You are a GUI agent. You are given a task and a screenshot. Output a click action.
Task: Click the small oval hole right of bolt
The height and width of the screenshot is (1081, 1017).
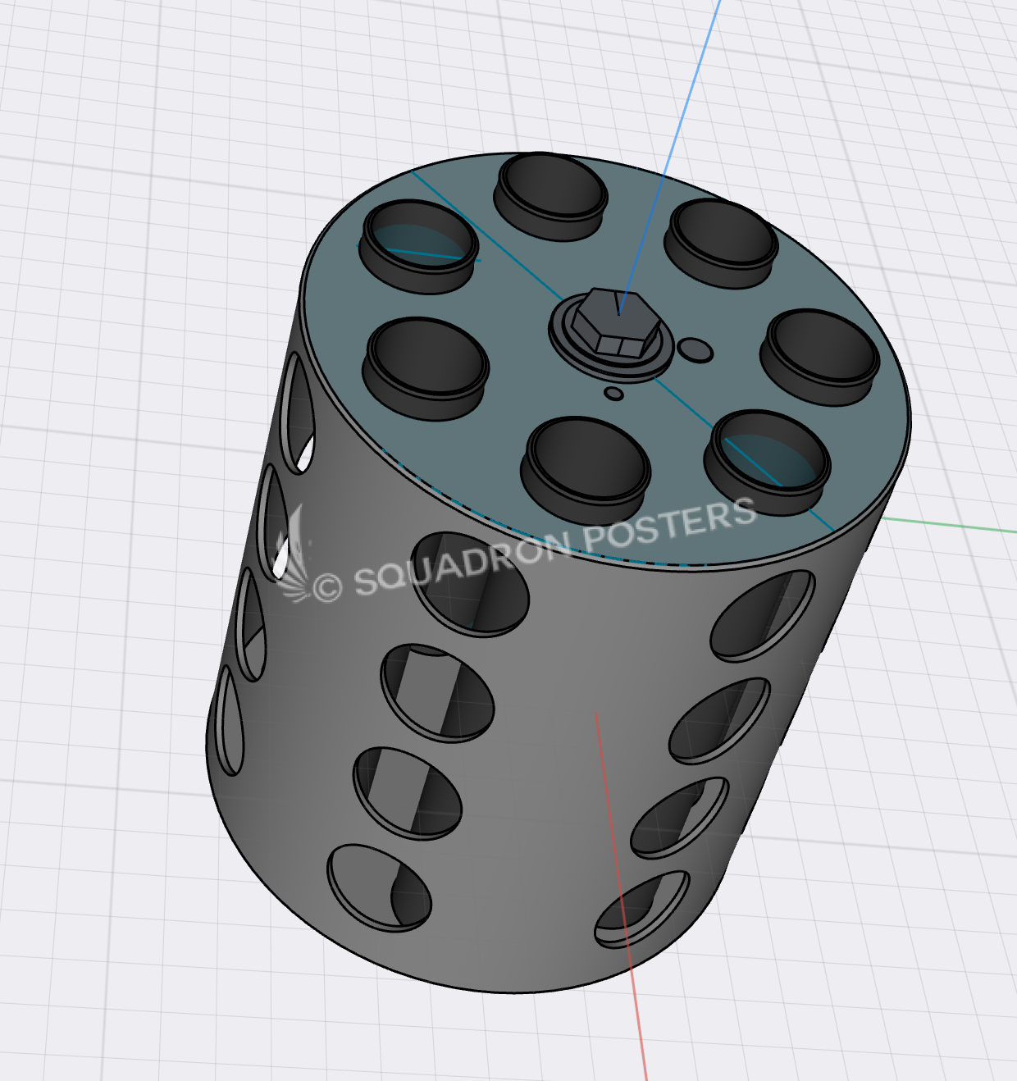[697, 350]
